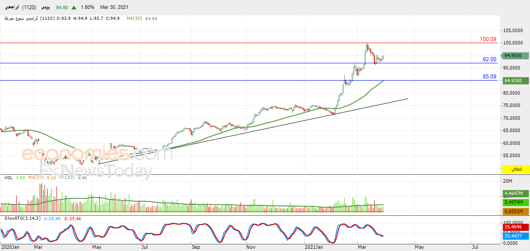Click the MA(50) 84.94 legend label
The height and width of the screenshot is (251, 530).
pos(142,18)
